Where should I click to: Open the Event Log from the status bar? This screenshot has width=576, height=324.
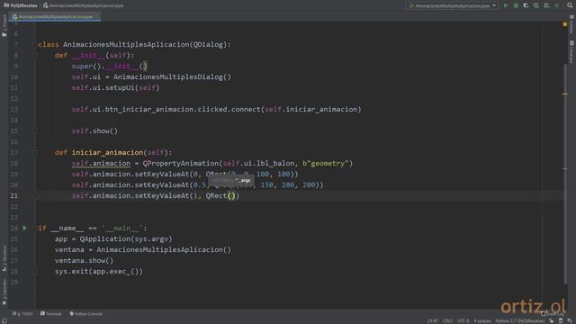[x=553, y=314]
